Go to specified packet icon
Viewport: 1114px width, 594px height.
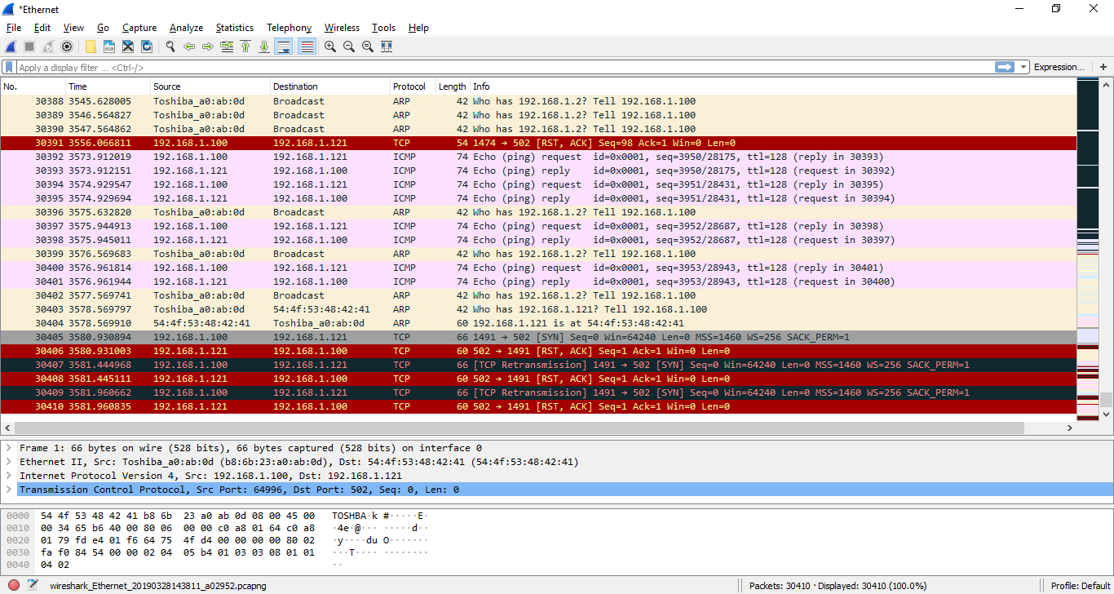227,47
